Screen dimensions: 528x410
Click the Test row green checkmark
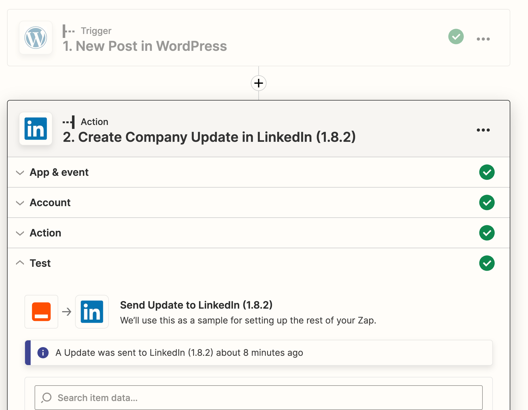487,263
